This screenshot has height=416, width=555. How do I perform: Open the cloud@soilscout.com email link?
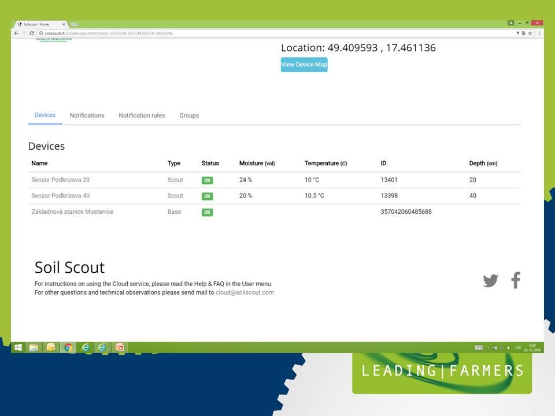[245, 292]
